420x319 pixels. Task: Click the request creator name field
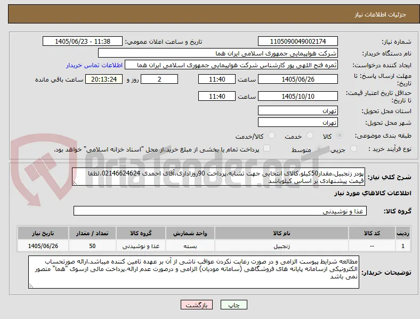click(231, 65)
